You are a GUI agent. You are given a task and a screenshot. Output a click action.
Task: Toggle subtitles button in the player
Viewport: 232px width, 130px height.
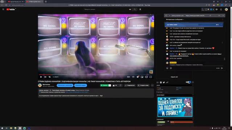(133, 77)
